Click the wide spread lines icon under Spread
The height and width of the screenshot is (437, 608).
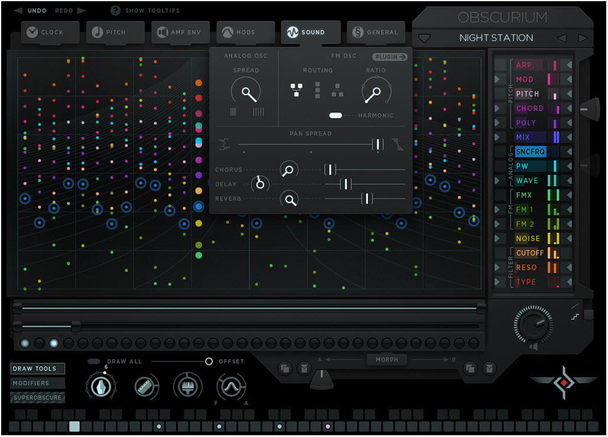click(259, 112)
